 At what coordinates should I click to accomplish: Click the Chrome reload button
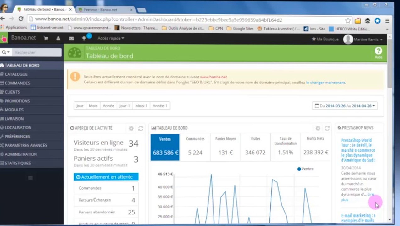coord(21,19)
